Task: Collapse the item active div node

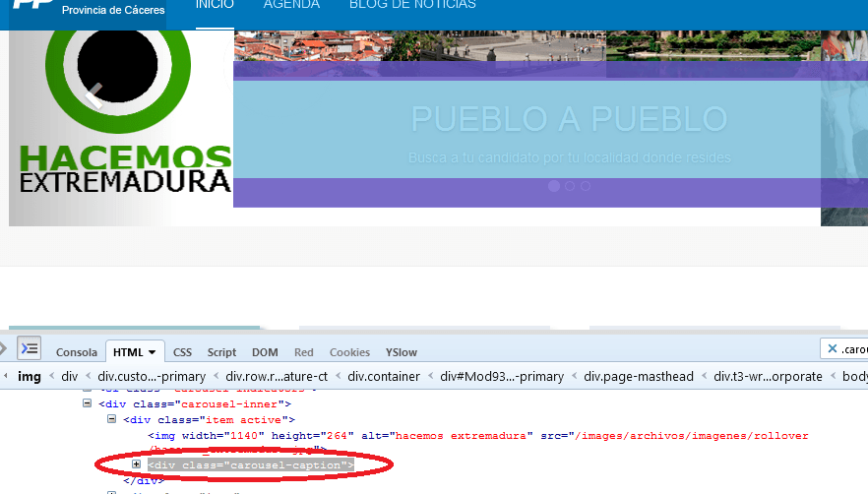Action: (x=111, y=418)
